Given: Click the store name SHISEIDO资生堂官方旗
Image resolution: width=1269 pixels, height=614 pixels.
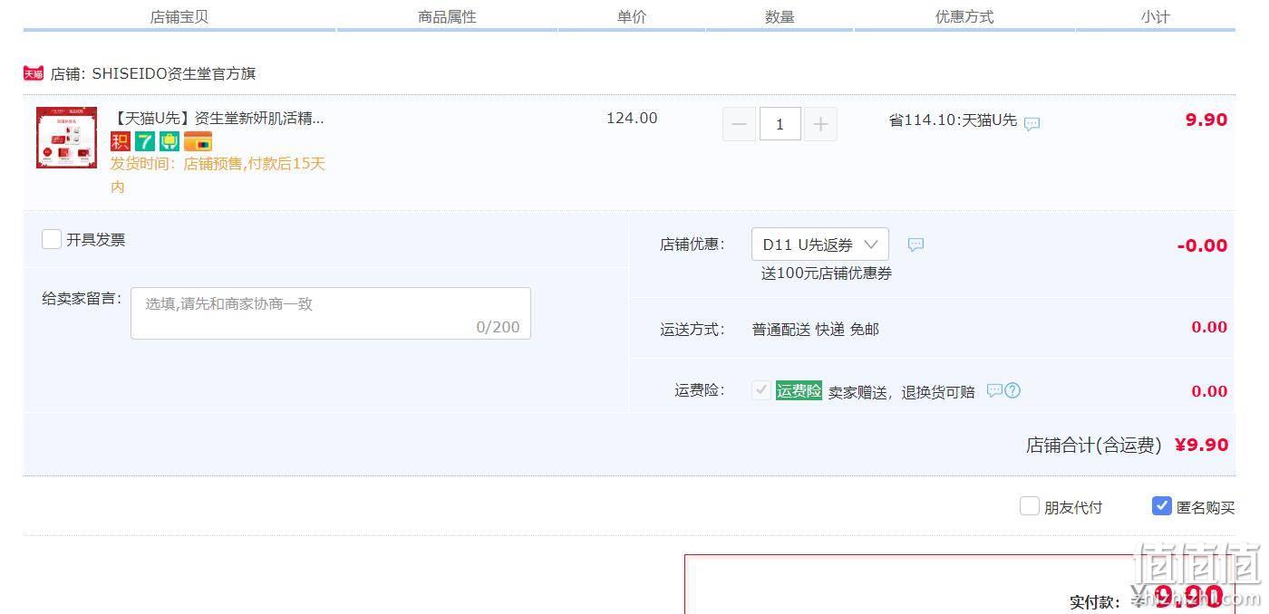Looking at the screenshot, I should (174, 73).
